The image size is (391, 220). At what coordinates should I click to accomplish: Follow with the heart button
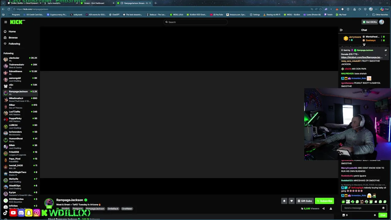tap(291, 201)
